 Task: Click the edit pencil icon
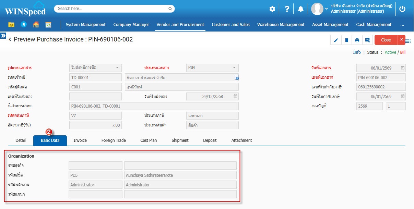336,40
